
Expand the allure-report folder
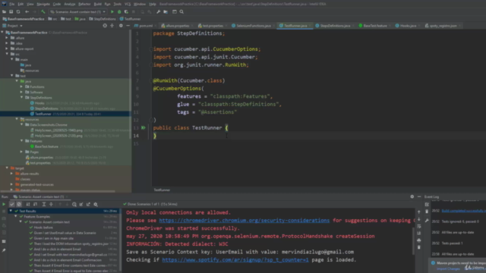click(7, 49)
